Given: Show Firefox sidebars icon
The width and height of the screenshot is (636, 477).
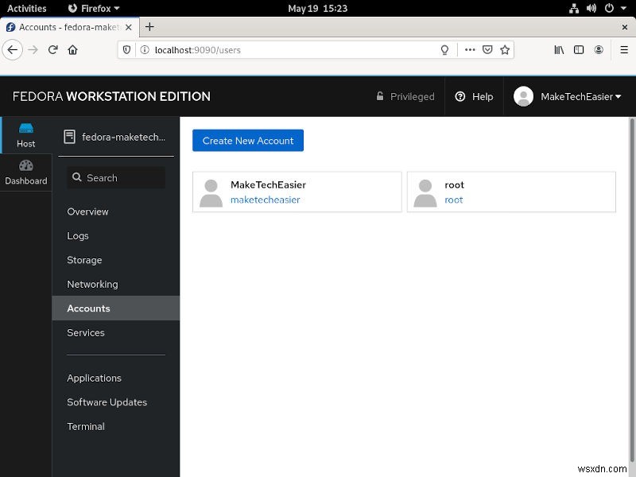Looking at the screenshot, I should click(x=579, y=50).
